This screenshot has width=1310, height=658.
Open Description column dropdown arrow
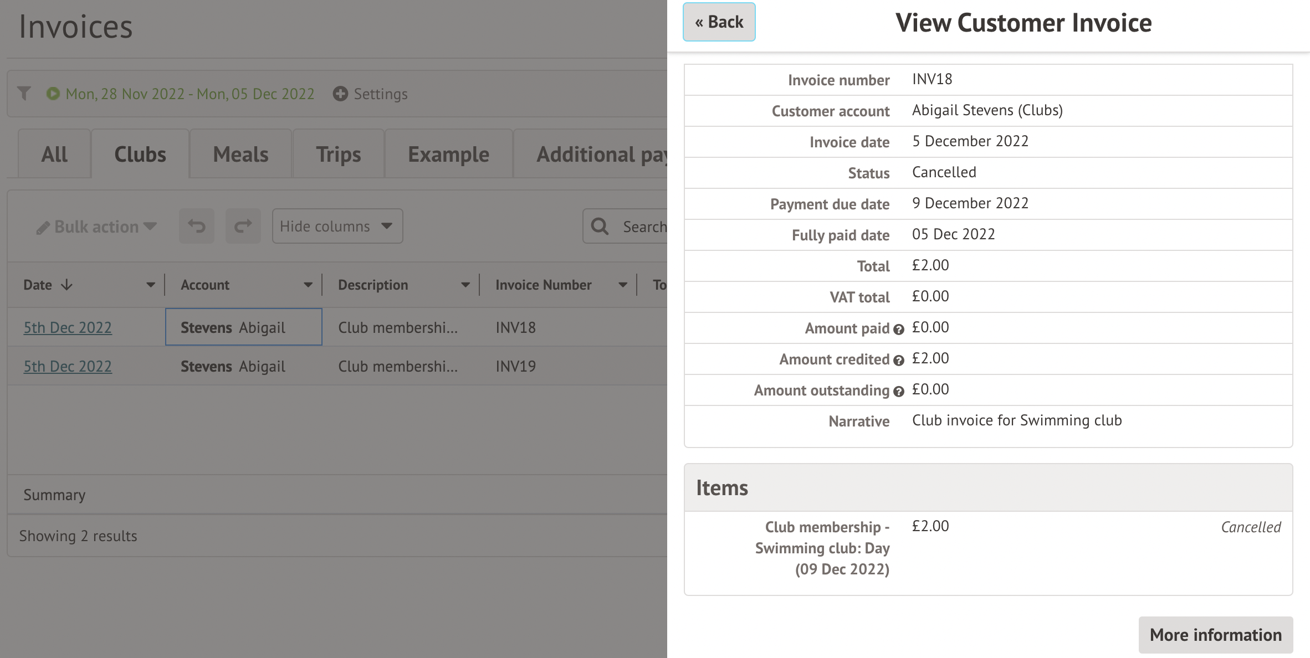[x=465, y=285]
